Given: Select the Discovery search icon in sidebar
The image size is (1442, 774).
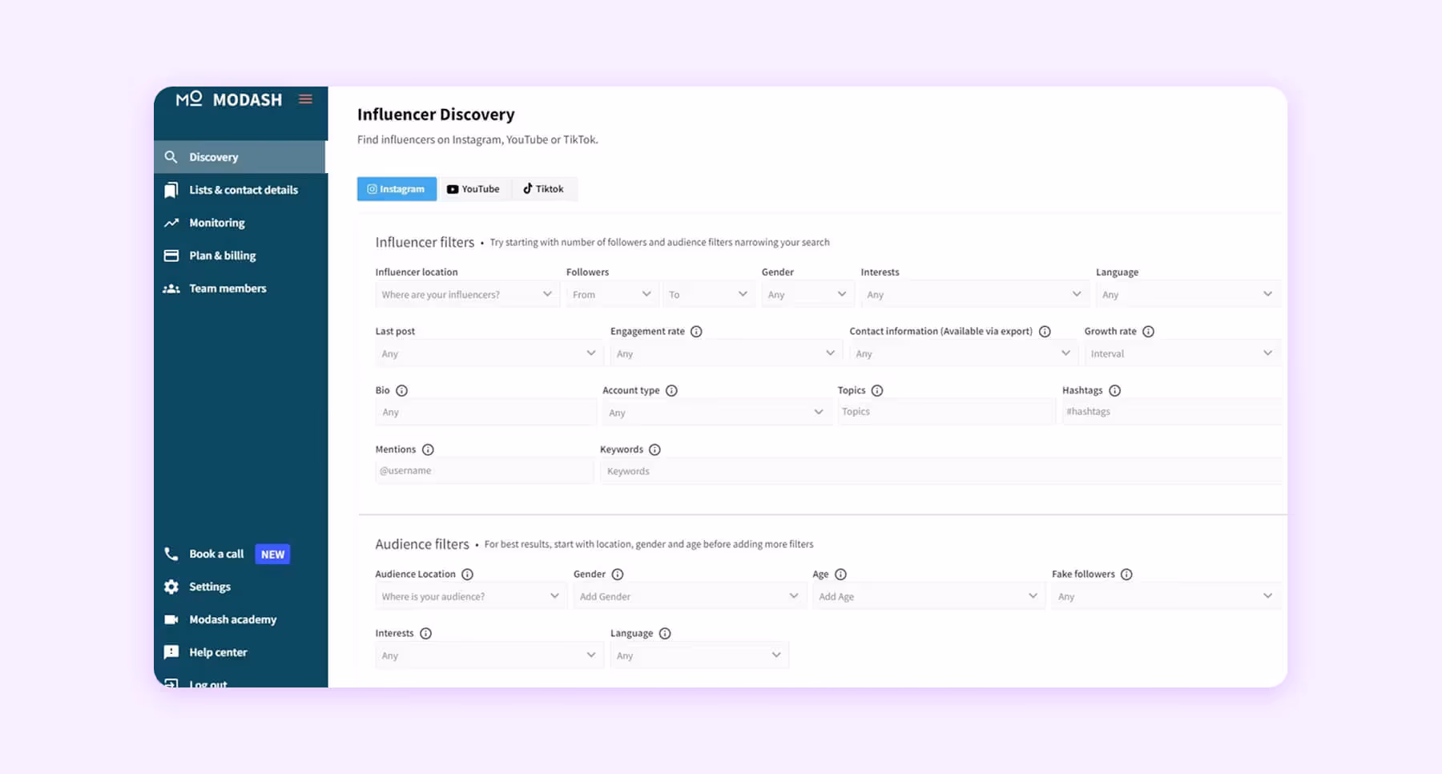Looking at the screenshot, I should coord(171,156).
